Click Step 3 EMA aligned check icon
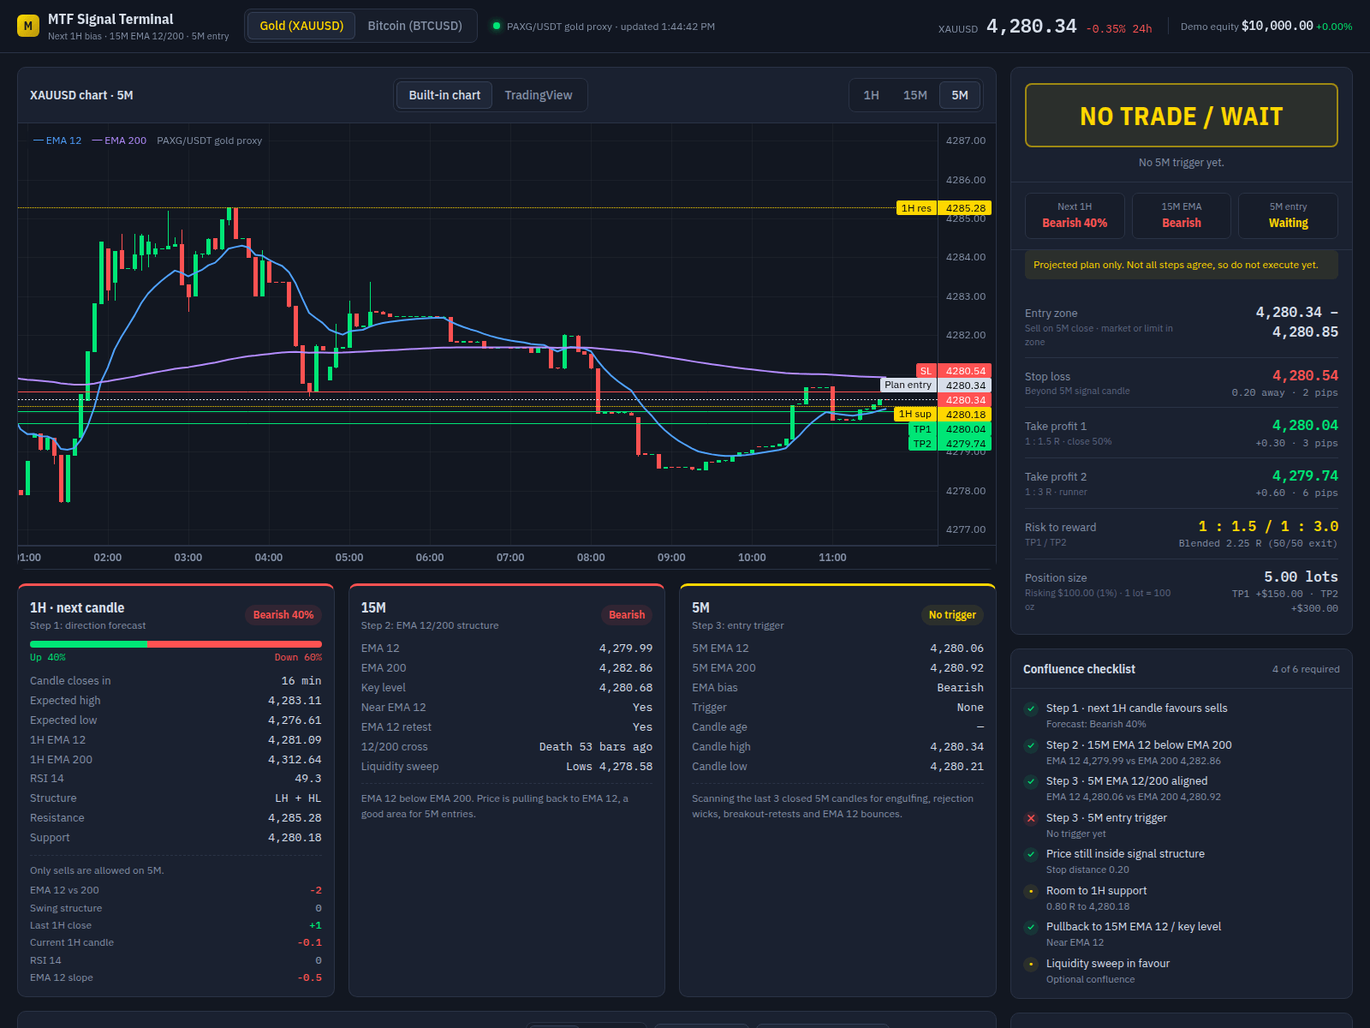1370x1028 pixels. click(x=1031, y=781)
